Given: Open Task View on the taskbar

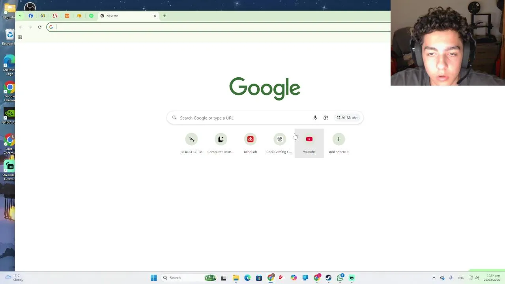Looking at the screenshot, I should click(x=224, y=278).
